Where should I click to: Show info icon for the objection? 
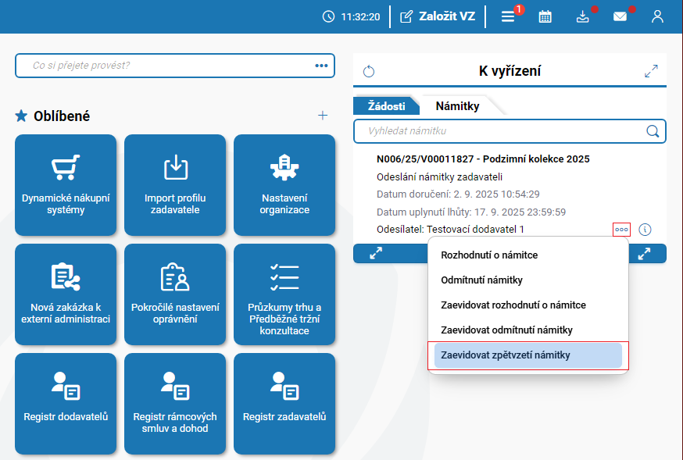[645, 230]
